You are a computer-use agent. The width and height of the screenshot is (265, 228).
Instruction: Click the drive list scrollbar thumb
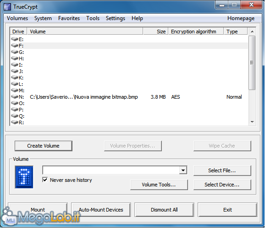[252, 63]
